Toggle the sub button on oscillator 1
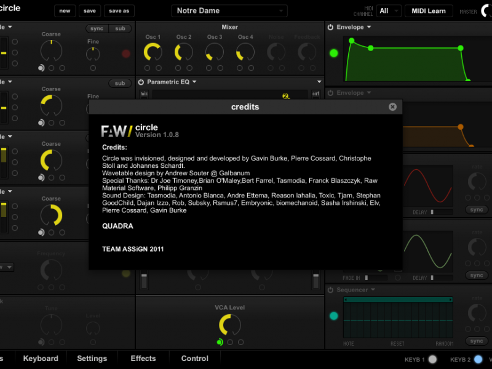492x369 pixels. pos(120,28)
